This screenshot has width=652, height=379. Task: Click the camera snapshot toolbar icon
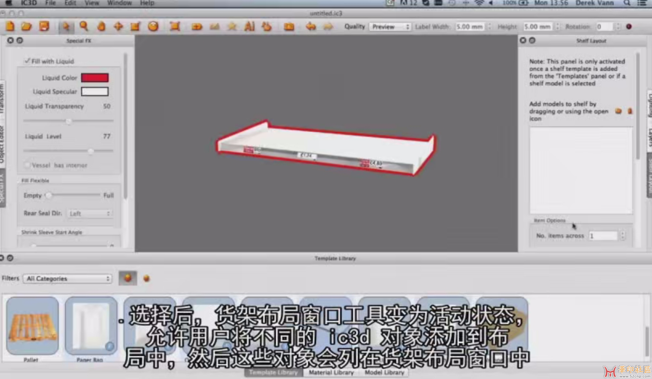(x=289, y=27)
